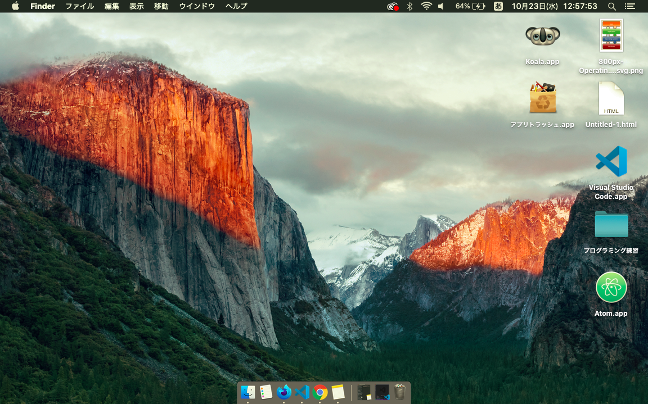Click the プログラミング練習 folder name
Image resolution: width=648 pixels, height=404 pixels.
[x=611, y=251]
